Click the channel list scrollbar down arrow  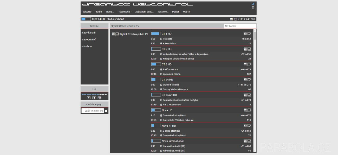point(255,150)
